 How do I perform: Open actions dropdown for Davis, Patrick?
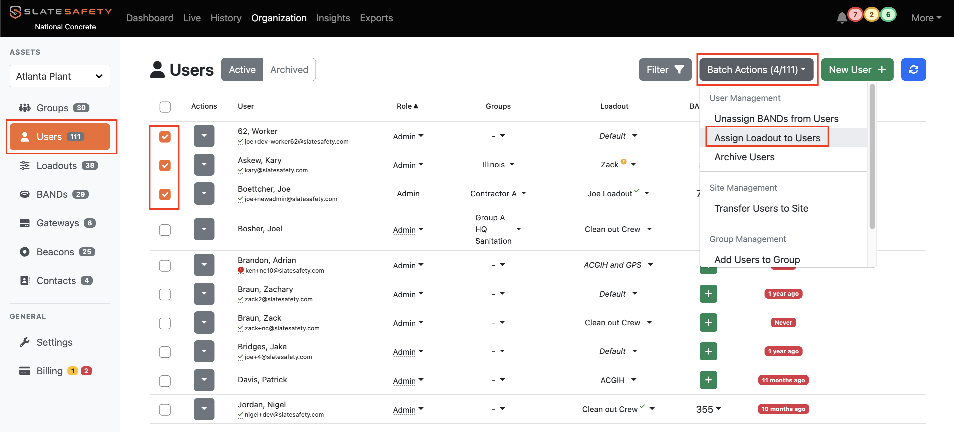click(x=204, y=380)
